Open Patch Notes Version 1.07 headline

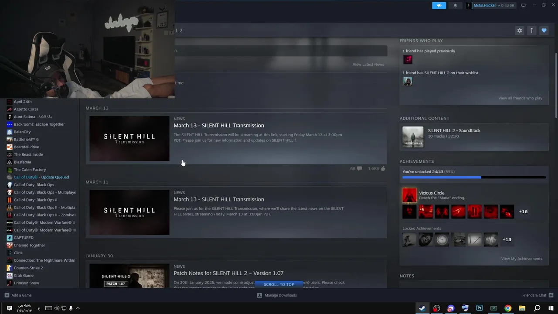pos(228,273)
